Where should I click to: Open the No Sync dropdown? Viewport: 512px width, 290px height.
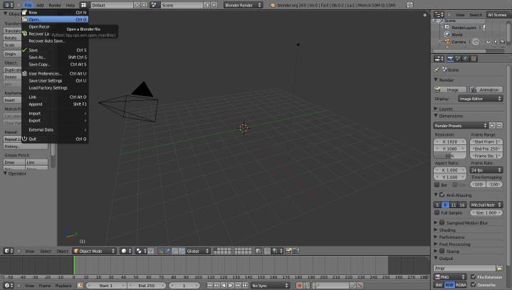(270, 286)
